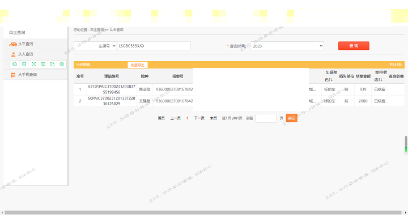
Task: Click the green settings gear icon
Action: point(62,64)
